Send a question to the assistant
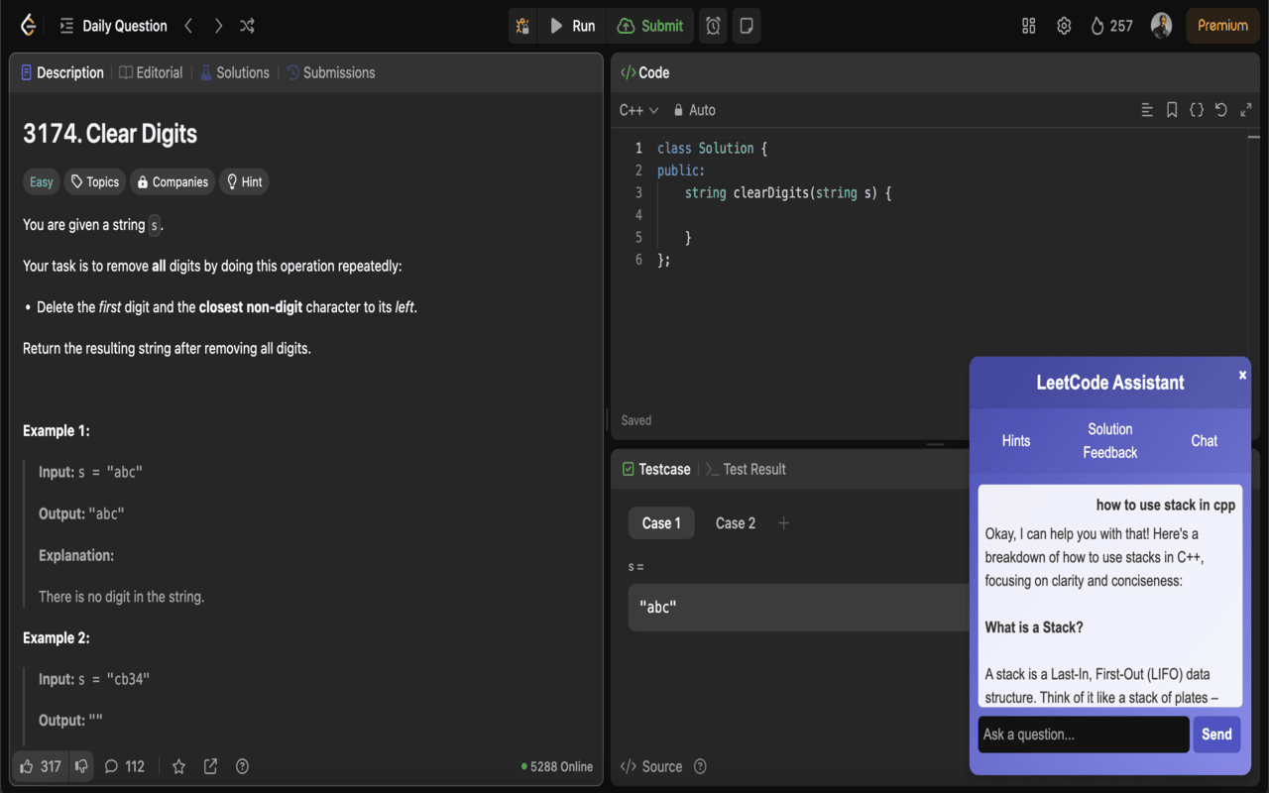The height and width of the screenshot is (793, 1269). coord(1216,734)
